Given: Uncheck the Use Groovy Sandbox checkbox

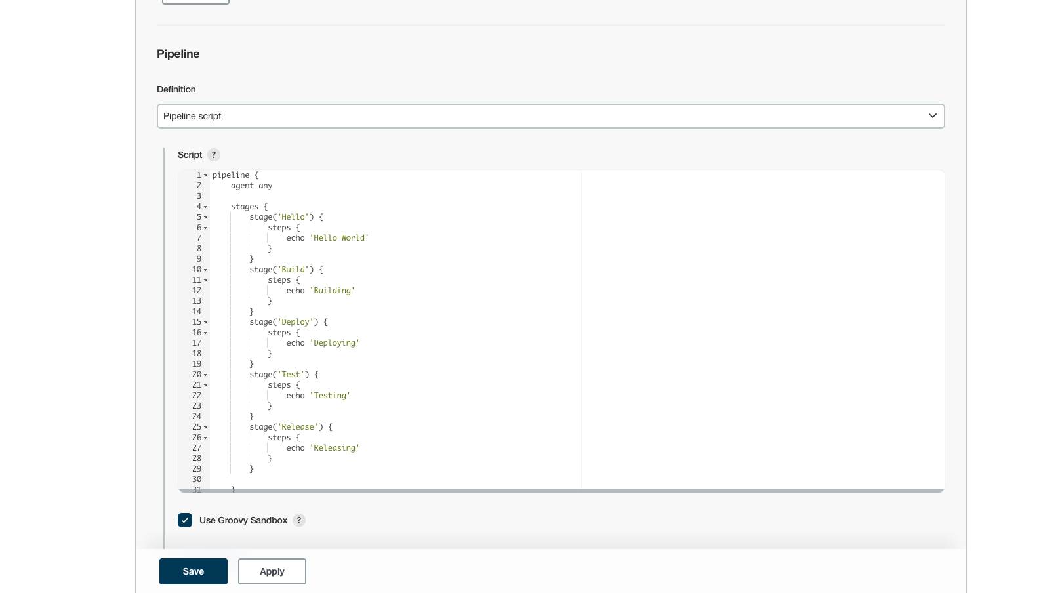Looking at the screenshot, I should 185,520.
